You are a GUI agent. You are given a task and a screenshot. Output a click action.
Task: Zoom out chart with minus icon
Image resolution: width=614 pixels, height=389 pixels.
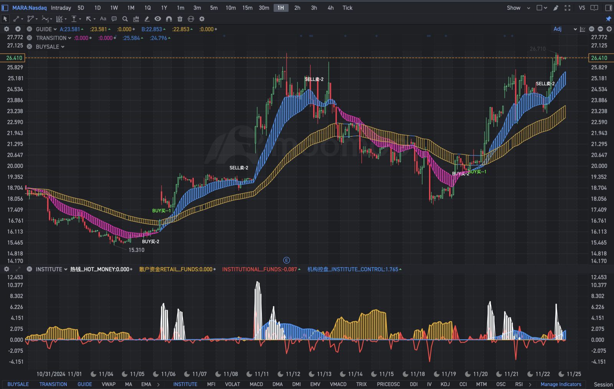click(600, 29)
